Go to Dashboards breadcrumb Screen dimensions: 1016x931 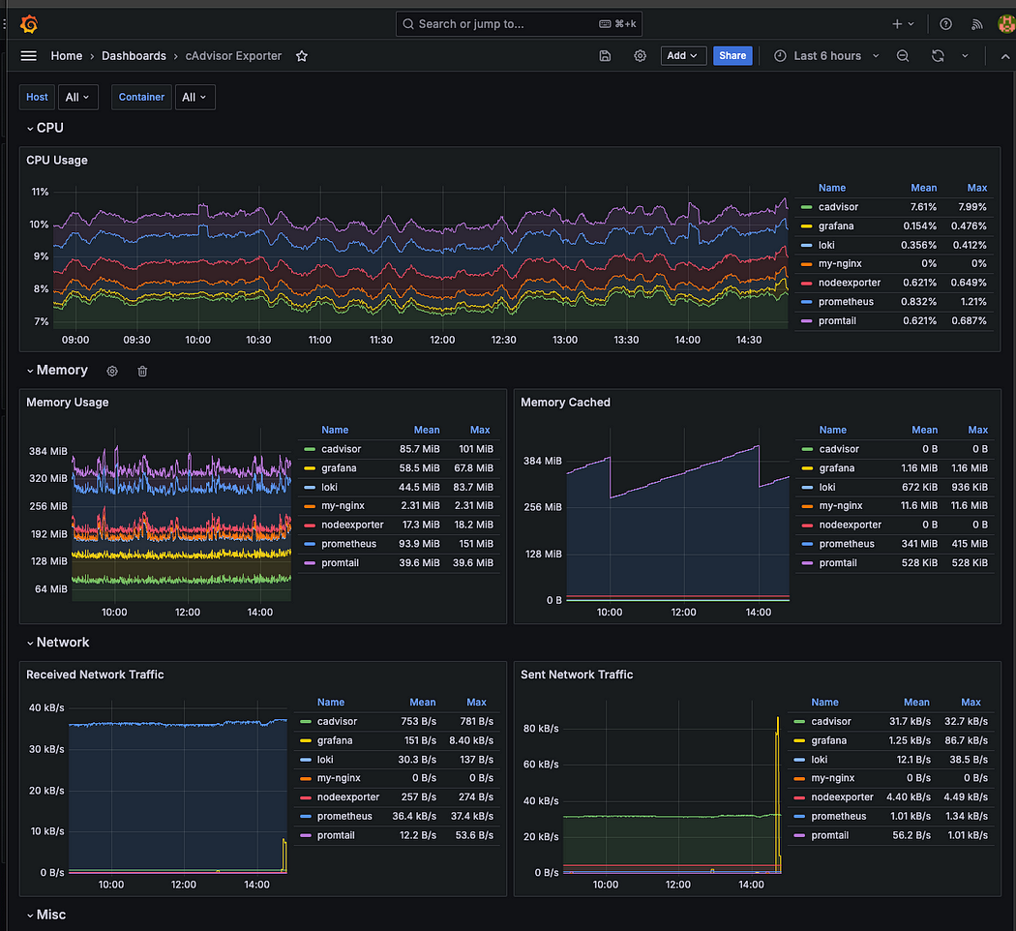(x=134, y=56)
